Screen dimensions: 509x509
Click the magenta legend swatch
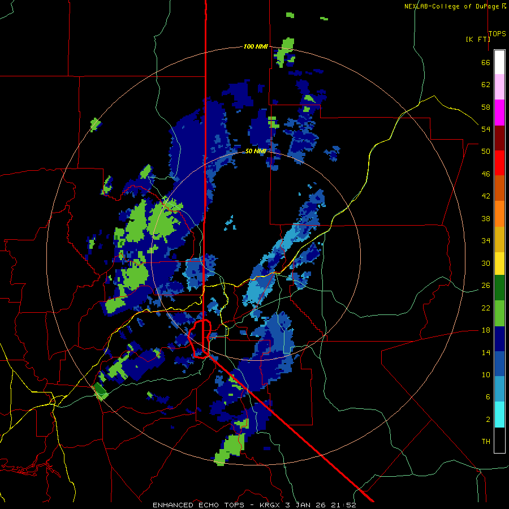(499, 113)
